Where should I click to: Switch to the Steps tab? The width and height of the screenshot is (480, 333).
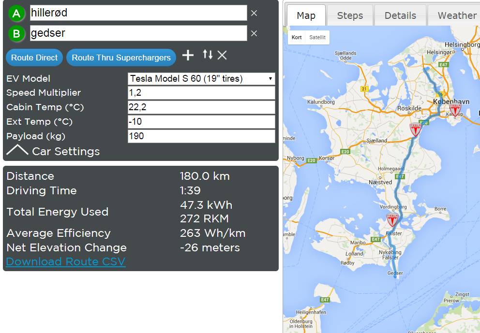pyautogui.click(x=350, y=15)
